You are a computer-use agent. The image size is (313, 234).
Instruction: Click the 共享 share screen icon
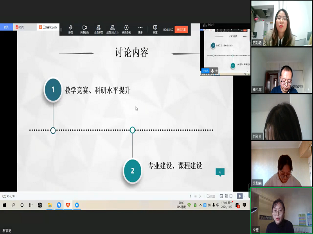click(x=155, y=29)
